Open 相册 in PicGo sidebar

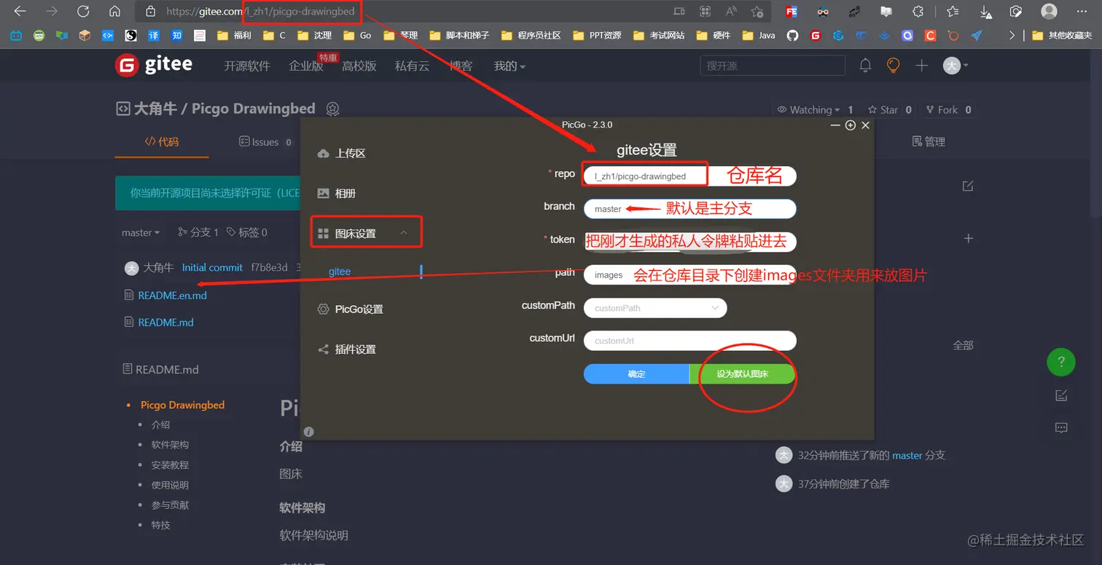[x=336, y=193]
